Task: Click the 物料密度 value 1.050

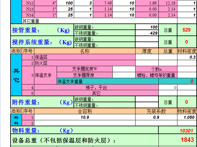Action: coord(187,117)
